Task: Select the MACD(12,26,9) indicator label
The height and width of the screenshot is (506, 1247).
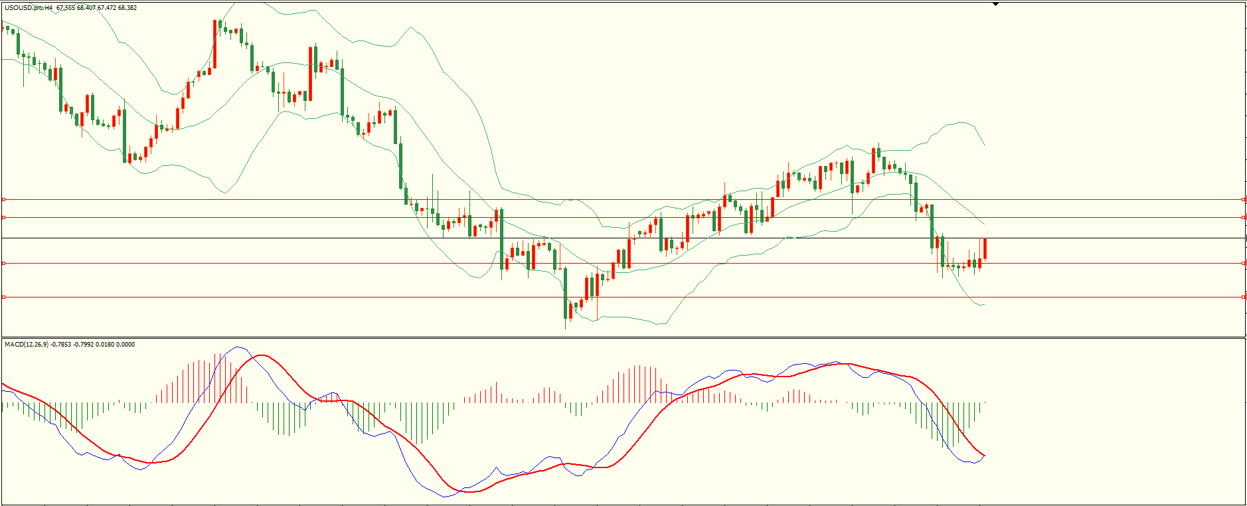Action: coord(27,344)
